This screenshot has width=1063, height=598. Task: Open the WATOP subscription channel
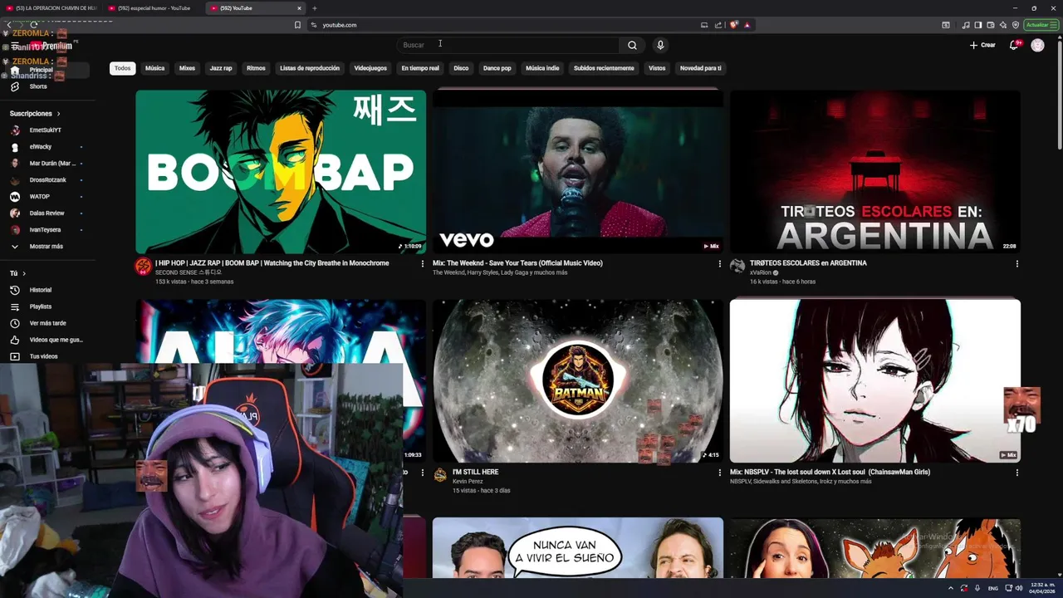pyautogui.click(x=46, y=196)
